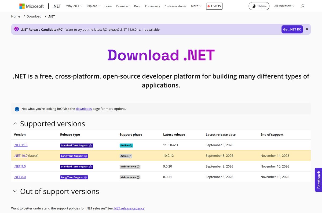
Task: Click the Get .NET RC button
Action: [x=292, y=29]
